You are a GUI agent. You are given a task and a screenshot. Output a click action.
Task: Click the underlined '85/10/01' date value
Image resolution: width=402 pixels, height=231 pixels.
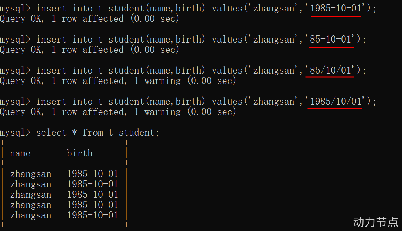[x=330, y=71]
